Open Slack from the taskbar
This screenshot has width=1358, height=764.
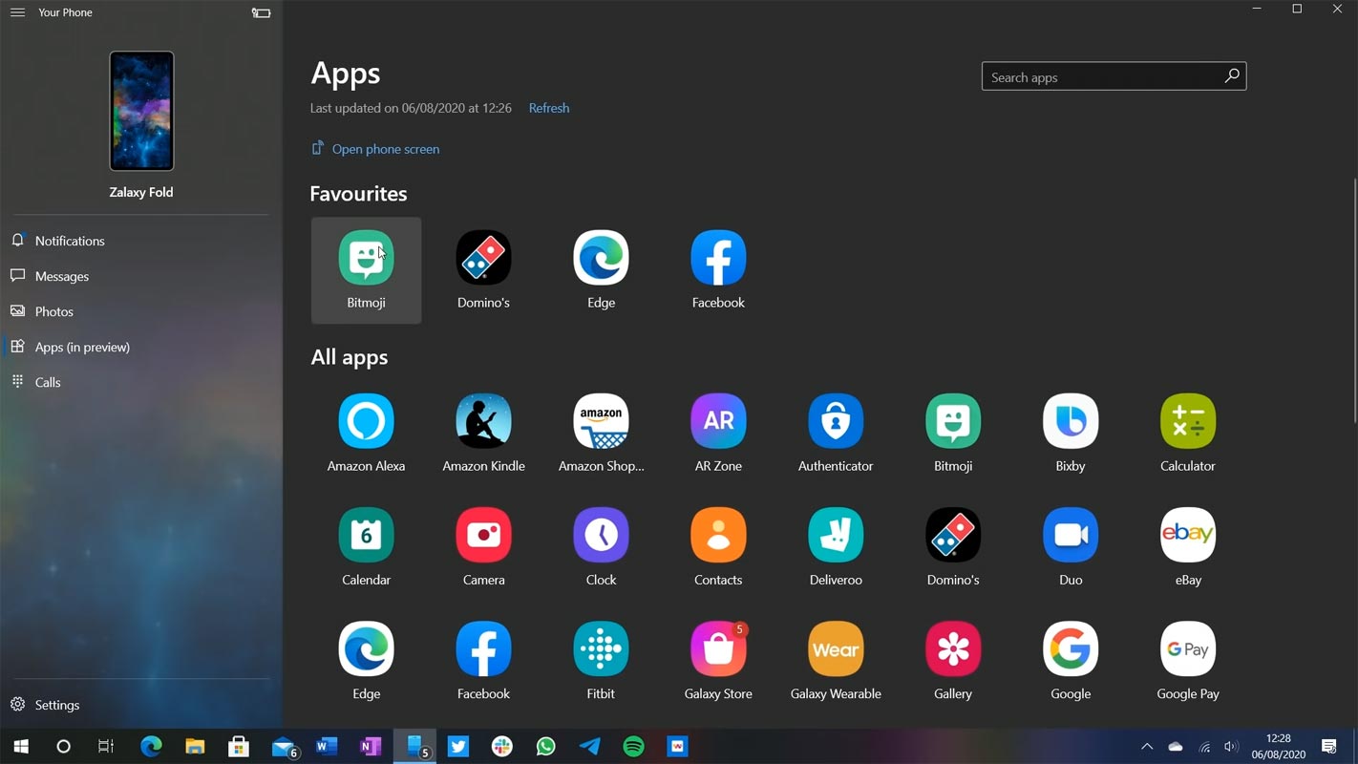[x=502, y=746]
